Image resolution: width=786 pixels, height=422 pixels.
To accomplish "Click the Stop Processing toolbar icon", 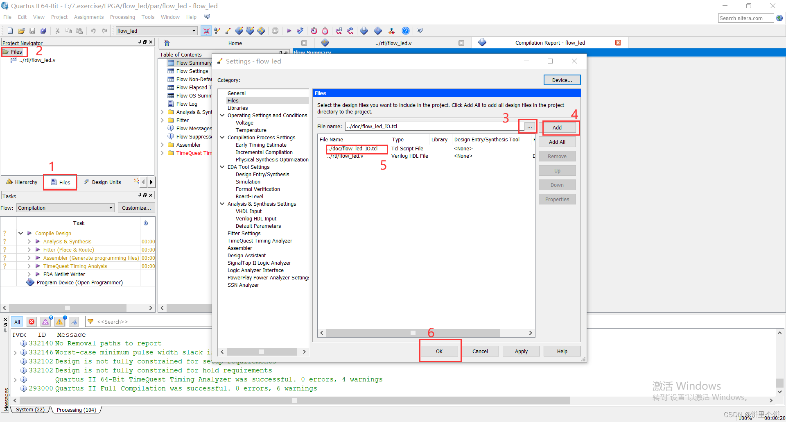I will [275, 31].
